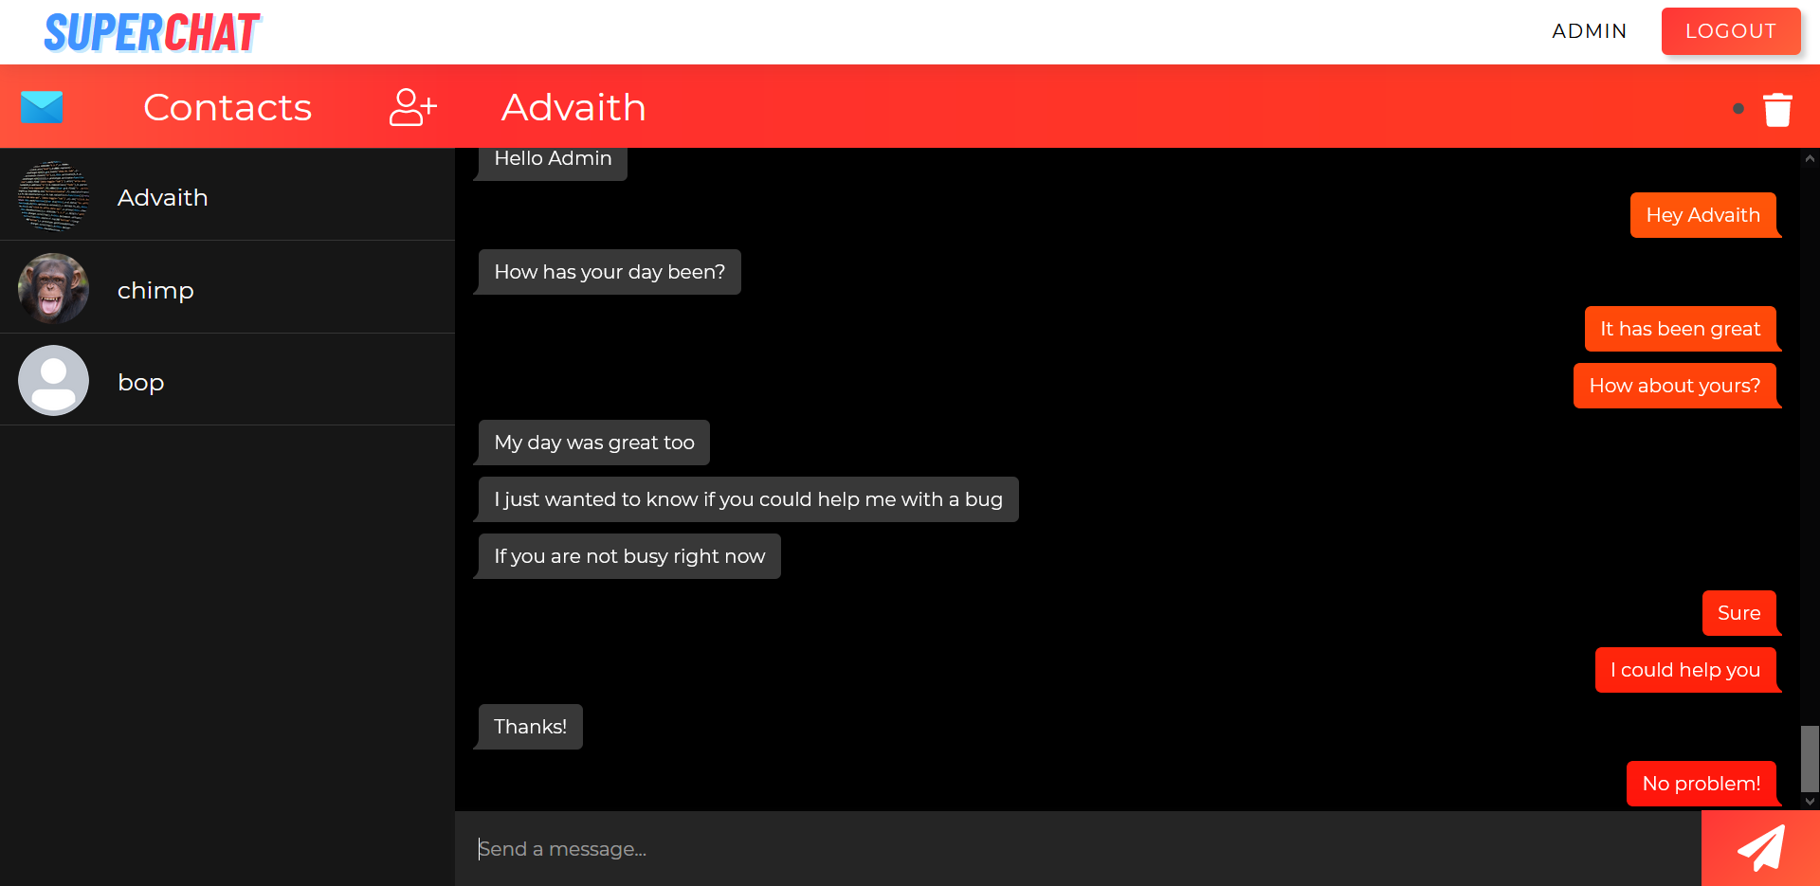Click the blue envelope messages icon
The image size is (1820, 886).
point(42,107)
